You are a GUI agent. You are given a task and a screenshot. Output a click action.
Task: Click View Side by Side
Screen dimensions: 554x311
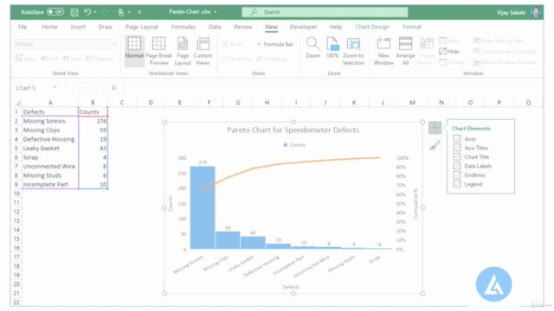[x=499, y=41]
